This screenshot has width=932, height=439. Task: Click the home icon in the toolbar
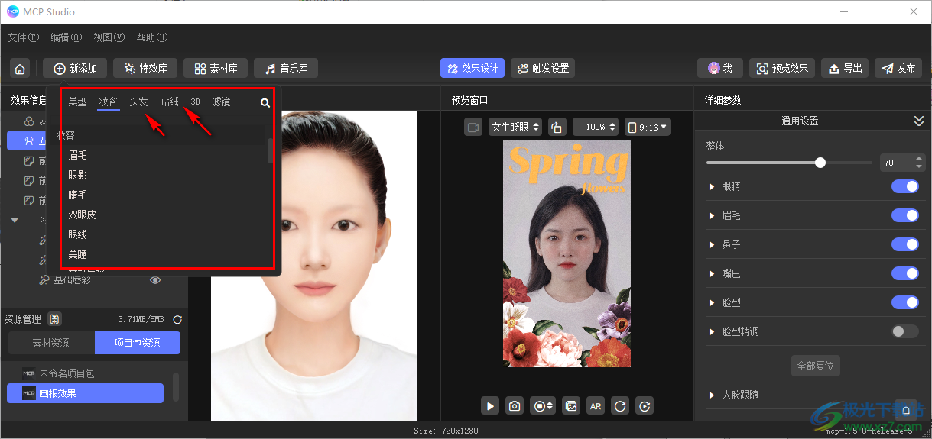(x=20, y=69)
